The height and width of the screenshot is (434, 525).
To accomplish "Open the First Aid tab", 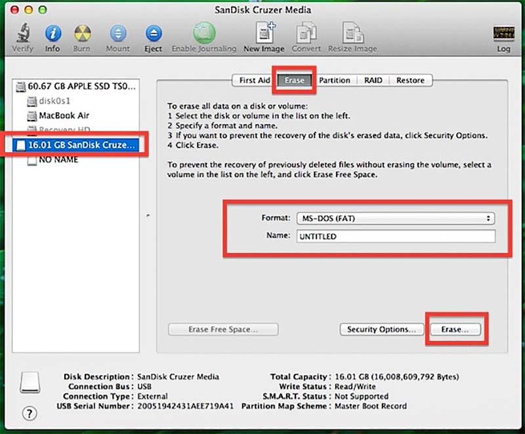I will pos(253,80).
